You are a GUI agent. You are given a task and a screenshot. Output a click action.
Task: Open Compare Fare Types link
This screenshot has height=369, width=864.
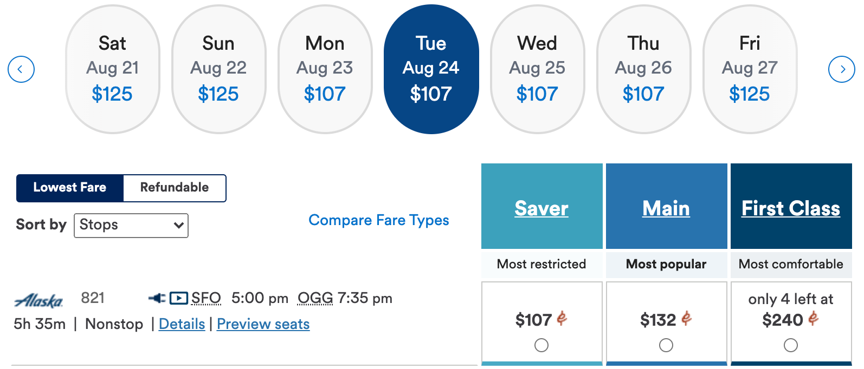pyautogui.click(x=379, y=220)
